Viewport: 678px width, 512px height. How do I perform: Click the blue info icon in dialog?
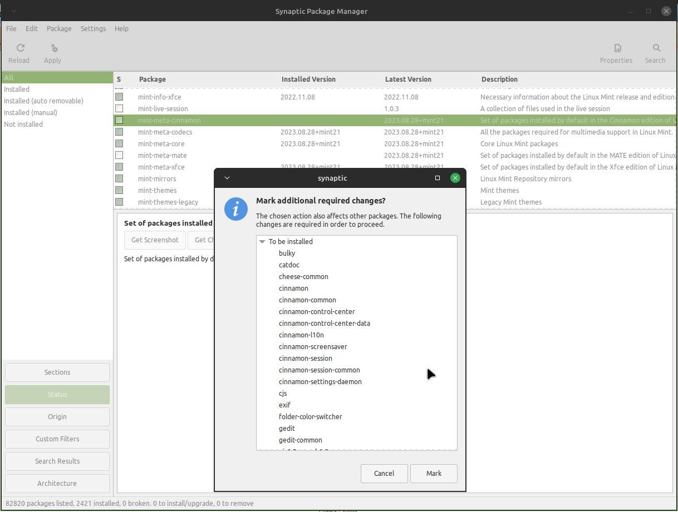(236, 209)
